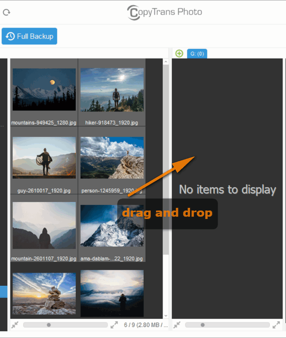Click the vertical scrollbar thumb of photo list

(166, 160)
